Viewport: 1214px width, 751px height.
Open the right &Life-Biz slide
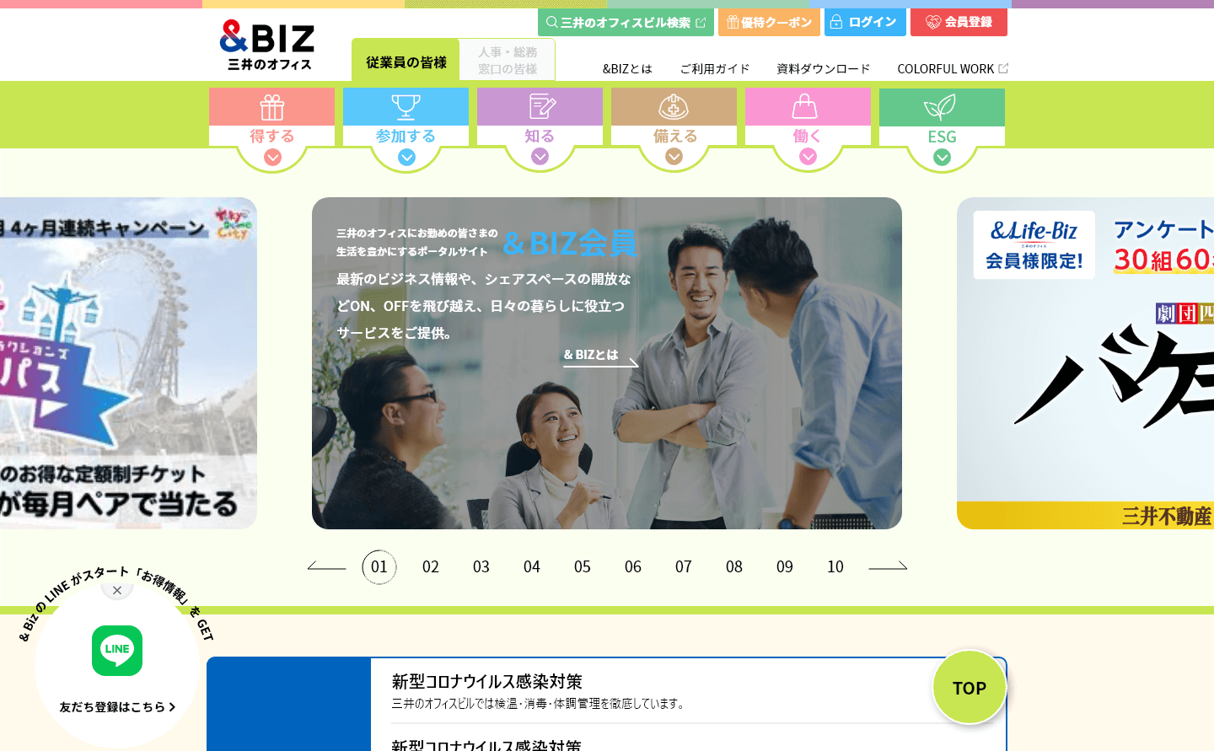click(x=1085, y=363)
